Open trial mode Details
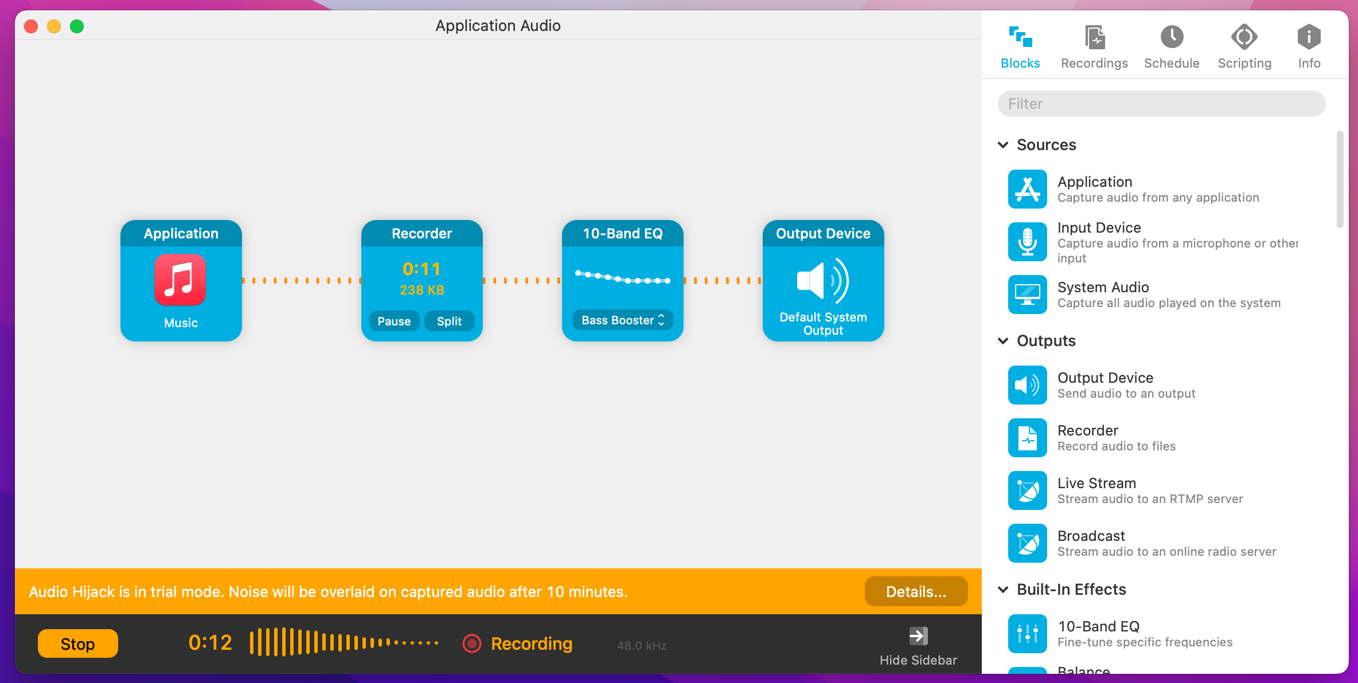The height and width of the screenshot is (683, 1358). (x=916, y=591)
